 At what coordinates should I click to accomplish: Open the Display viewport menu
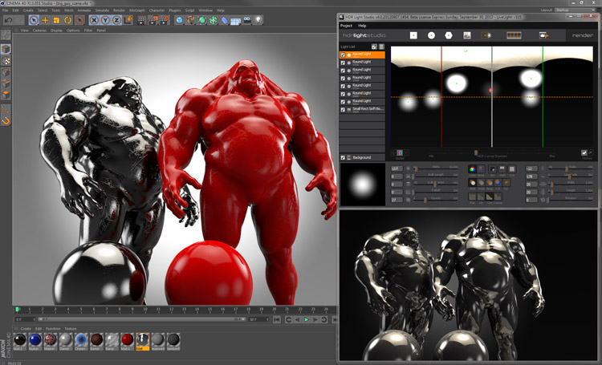point(57,30)
